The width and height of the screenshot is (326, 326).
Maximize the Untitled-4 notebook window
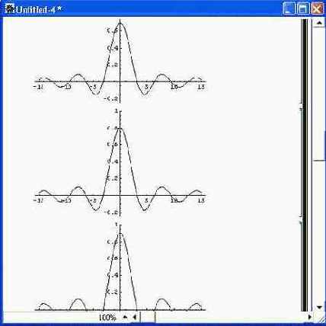303,9
